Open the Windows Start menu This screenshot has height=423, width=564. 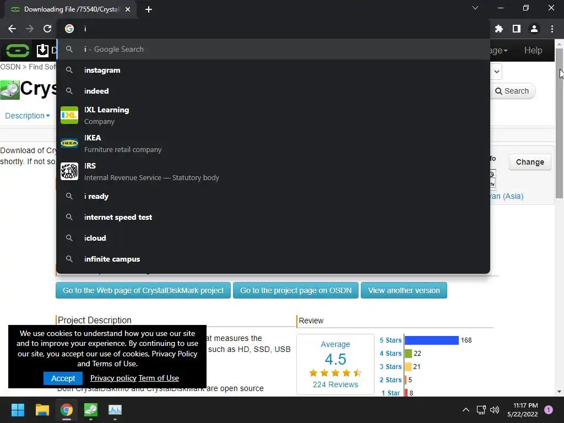click(18, 410)
